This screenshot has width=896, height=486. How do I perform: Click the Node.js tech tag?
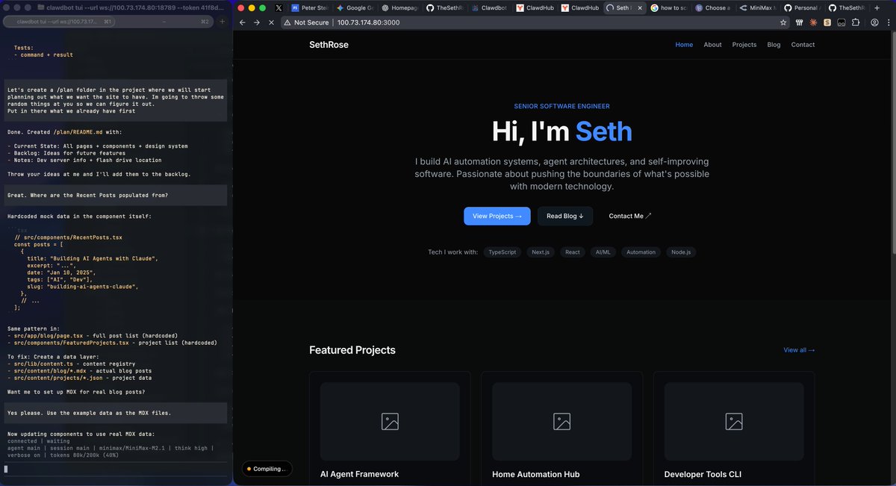(x=681, y=252)
